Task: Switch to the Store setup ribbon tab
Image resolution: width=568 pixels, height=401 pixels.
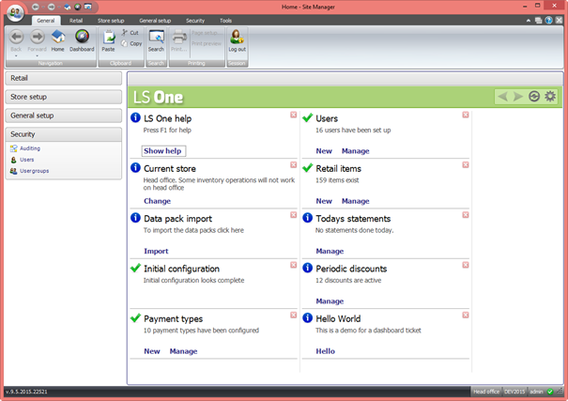Action: click(111, 21)
